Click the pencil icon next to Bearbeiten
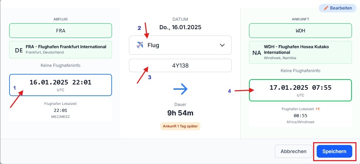This screenshot has width=360, height=164. 326,8
